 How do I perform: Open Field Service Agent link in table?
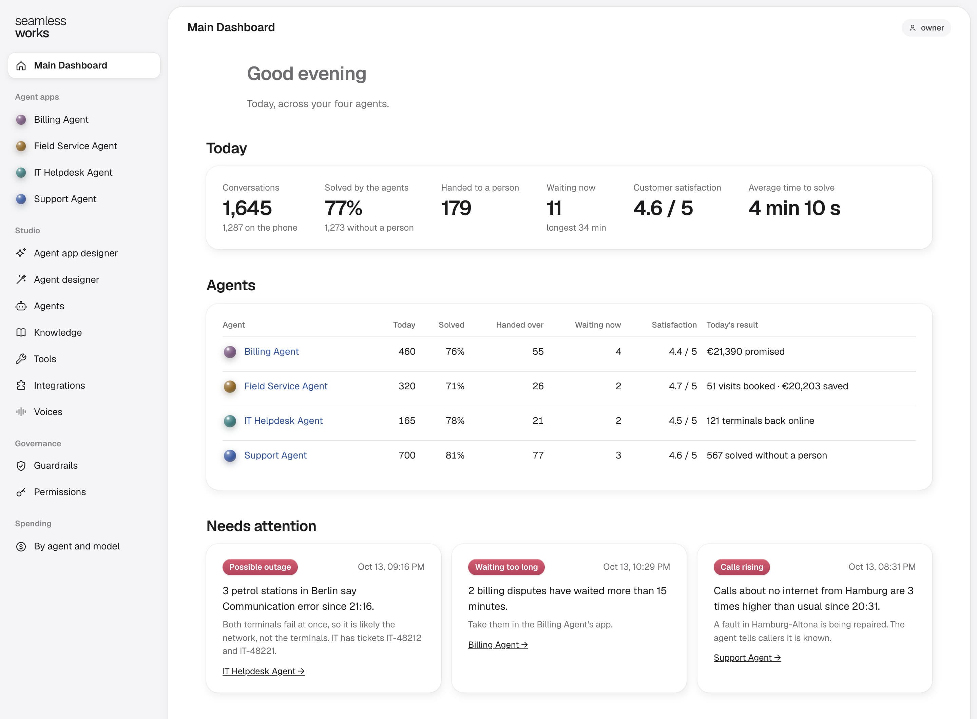(286, 386)
